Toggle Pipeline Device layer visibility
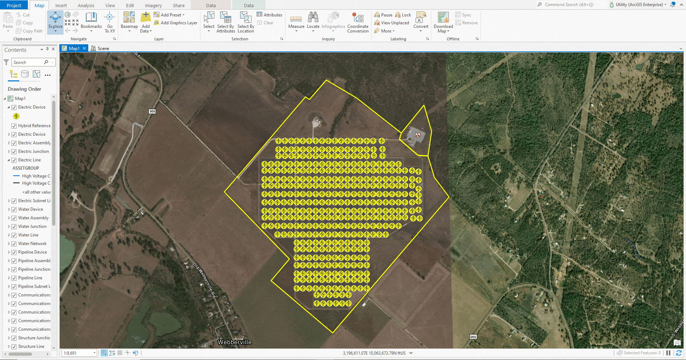This screenshot has width=686, height=360. 14,252
